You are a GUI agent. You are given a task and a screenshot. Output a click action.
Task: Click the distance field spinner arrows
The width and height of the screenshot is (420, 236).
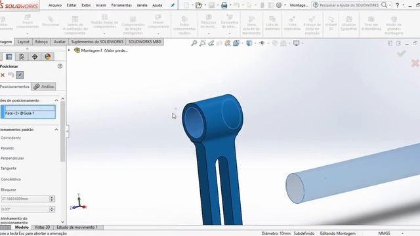[x=52, y=199]
